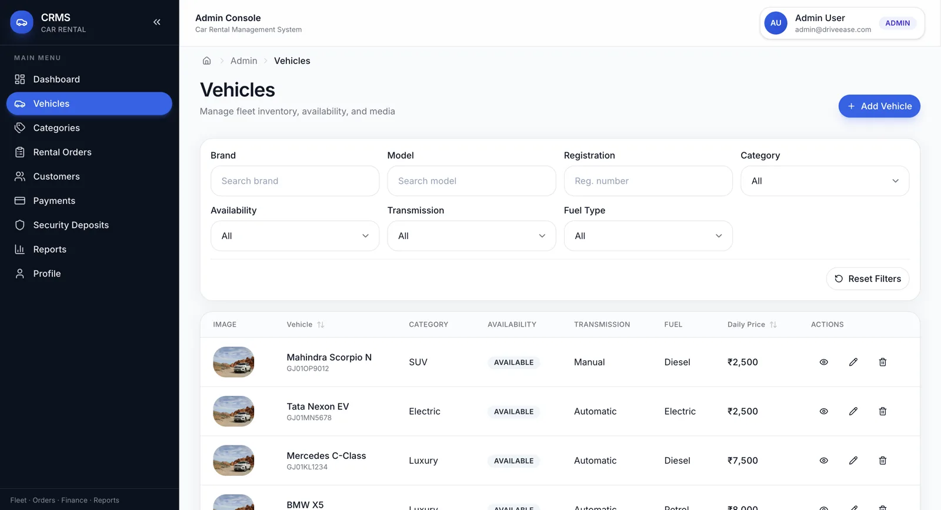Open the Dashboard menu item
This screenshot has width=941, height=510.
pyautogui.click(x=89, y=79)
